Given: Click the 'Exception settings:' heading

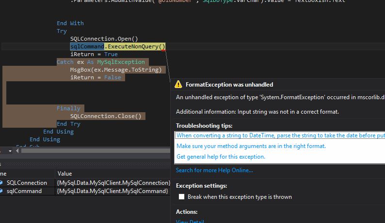Looking at the screenshot, I should pos(201,186).
